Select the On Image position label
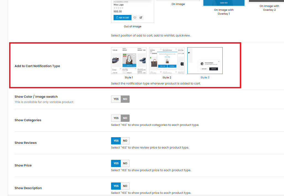This screenshot has width=284, height=196. pyautogui.click(x=178, y=4)
